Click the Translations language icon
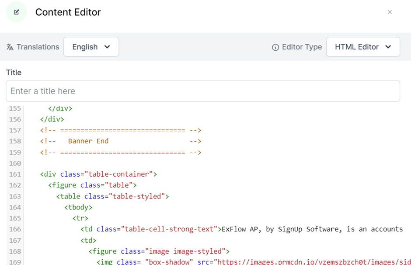411x265 pixels. click(x=10, y=47)
